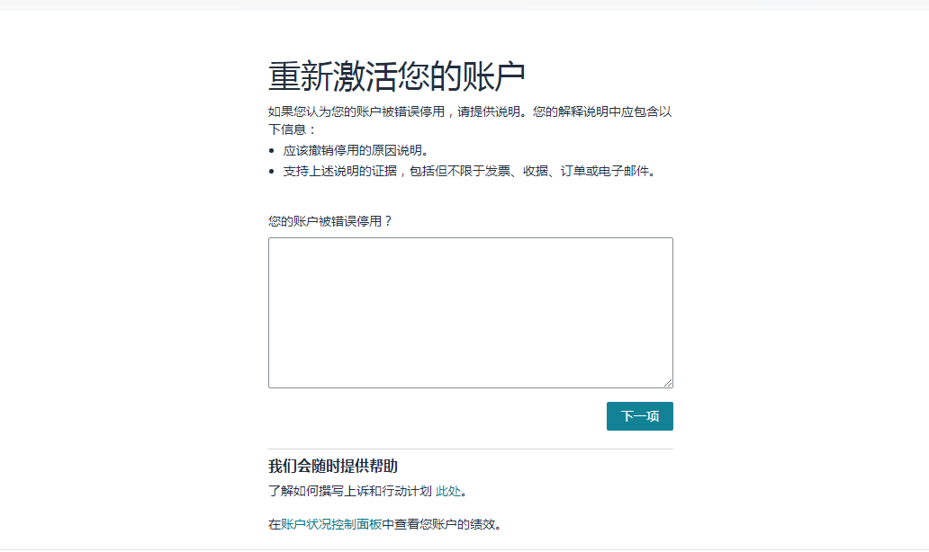This screenshot has width=929, height=552.
Task: Click the 下一项 button
Action: pos(639,416)
